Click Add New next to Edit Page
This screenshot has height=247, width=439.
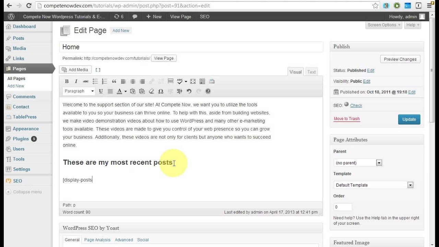click(x=121, y=31)
